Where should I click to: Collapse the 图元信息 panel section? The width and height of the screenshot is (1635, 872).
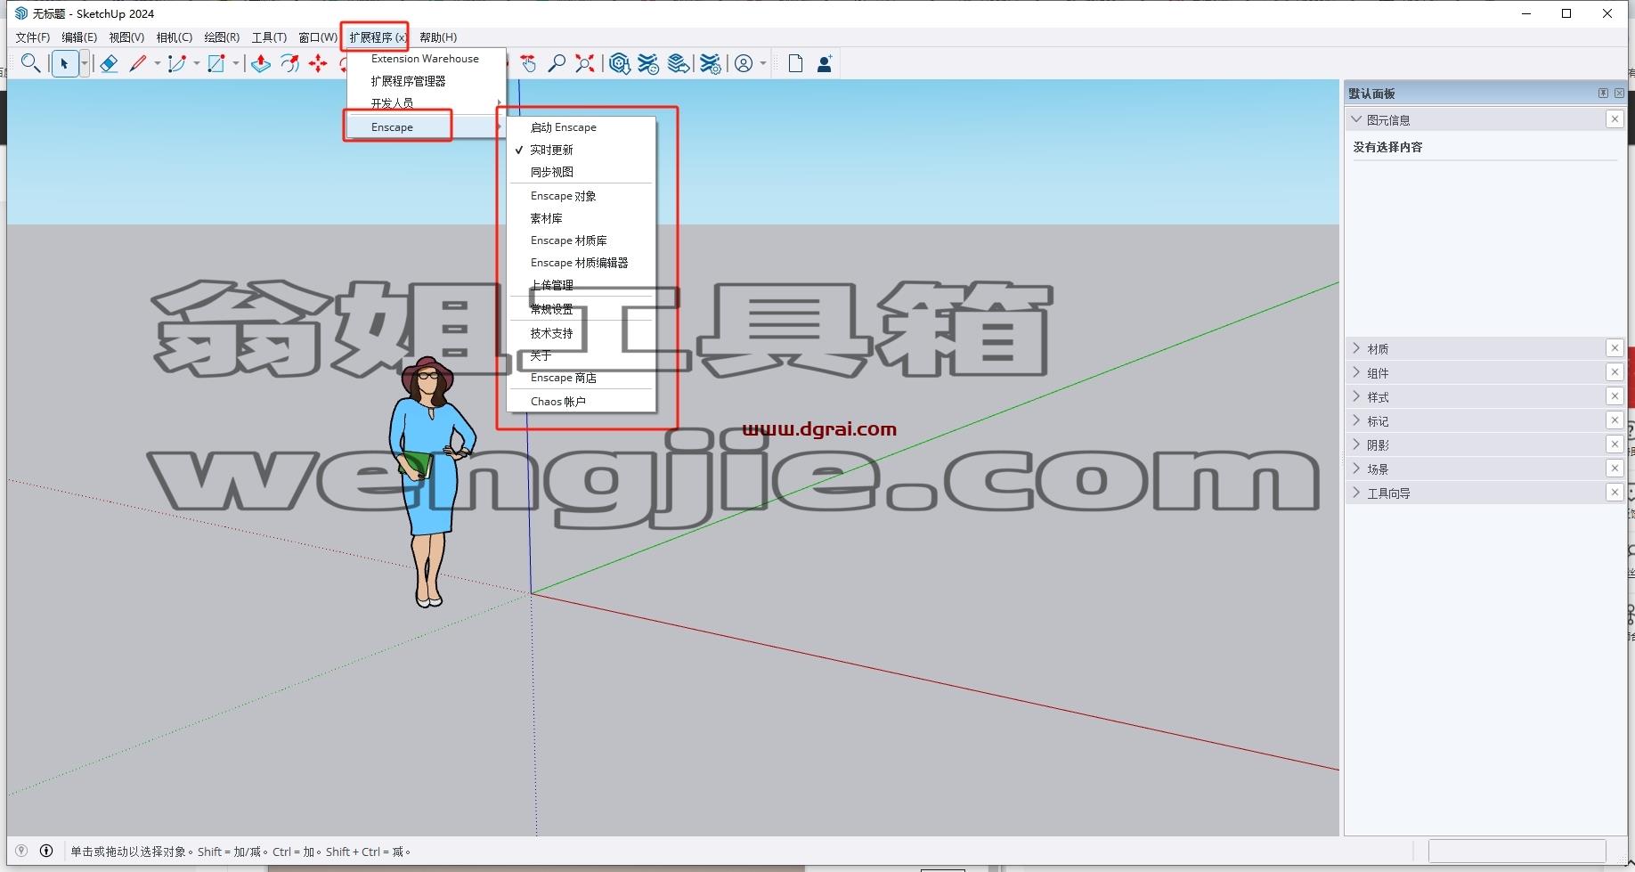(x=1356, y=119)
